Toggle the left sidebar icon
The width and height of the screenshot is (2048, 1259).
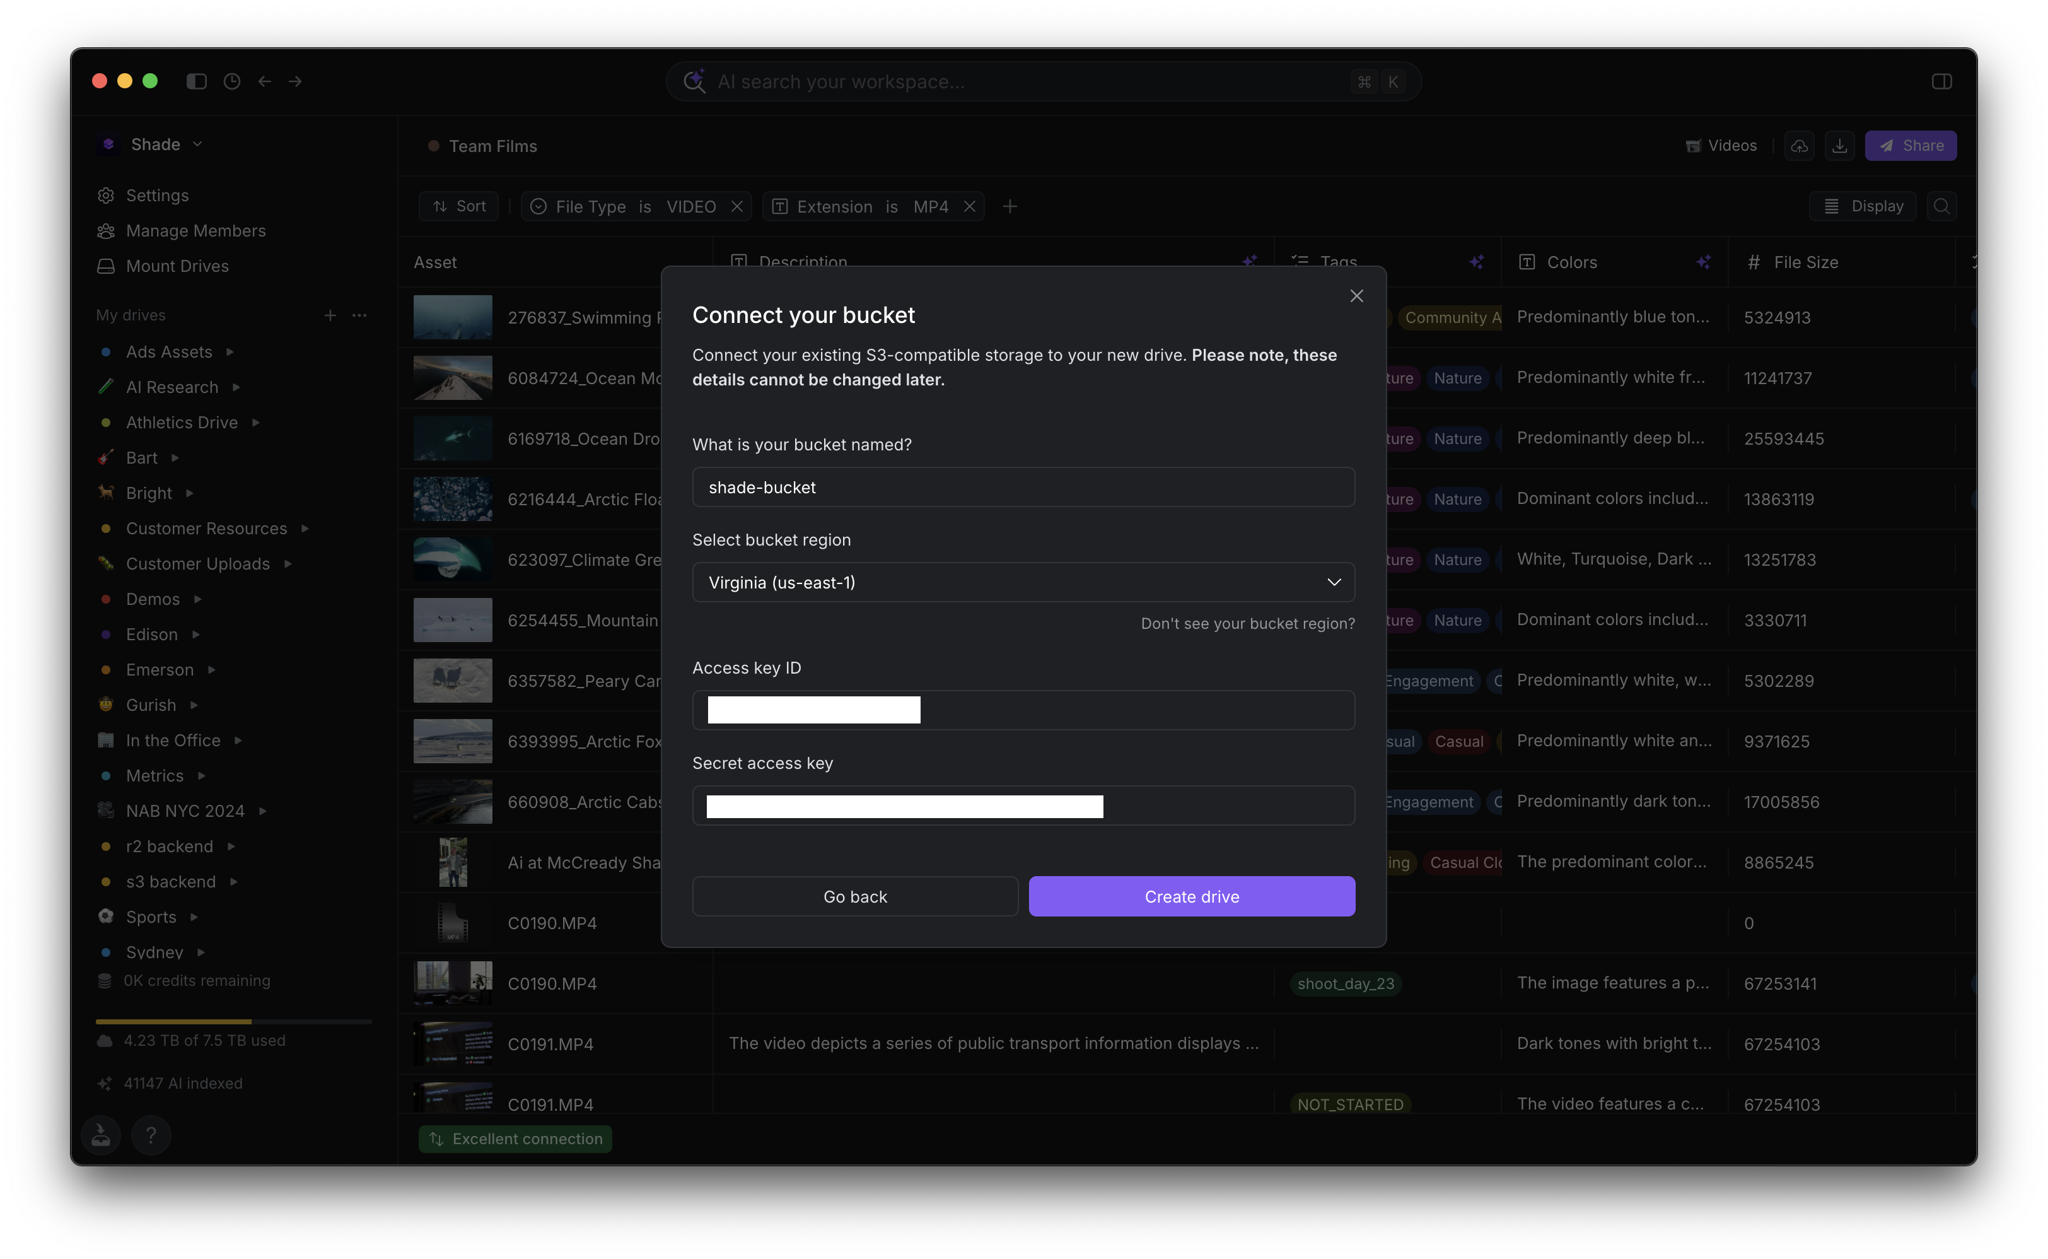pos(196,81)
